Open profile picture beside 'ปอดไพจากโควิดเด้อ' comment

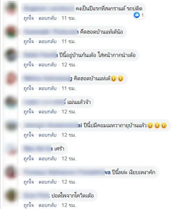[x=12, y=195]
